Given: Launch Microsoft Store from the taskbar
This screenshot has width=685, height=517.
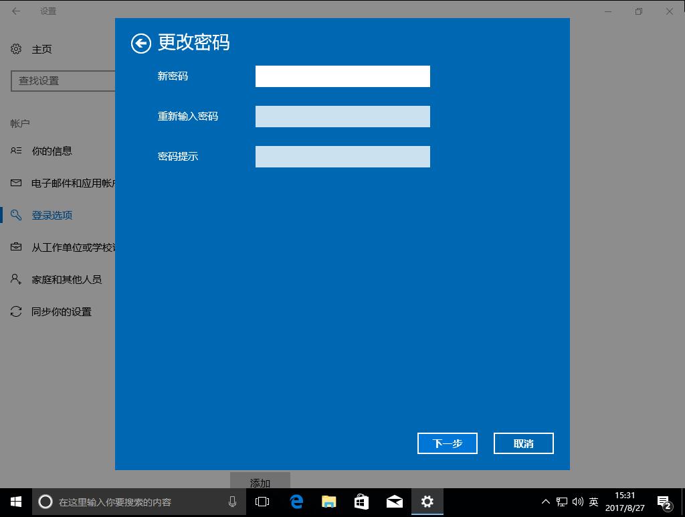Looking at the screenshot, I should click(x=361, y=501).
